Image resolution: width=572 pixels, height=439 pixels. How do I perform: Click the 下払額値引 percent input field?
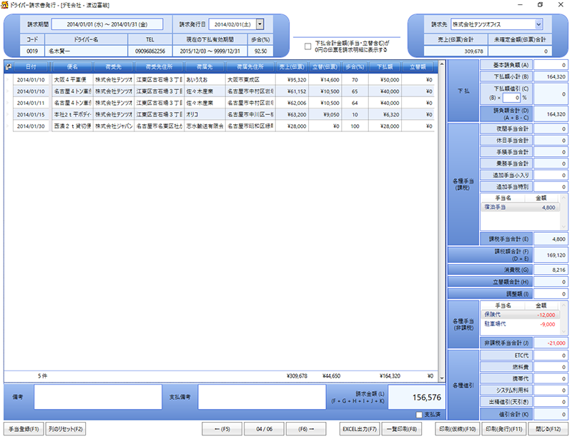point(511,96)
